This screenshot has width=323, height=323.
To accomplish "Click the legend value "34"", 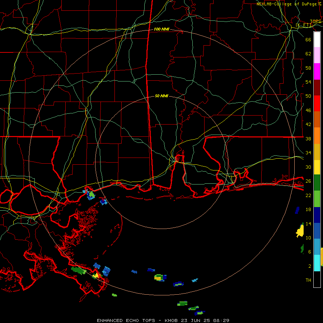I will click(x=308, y=153).
